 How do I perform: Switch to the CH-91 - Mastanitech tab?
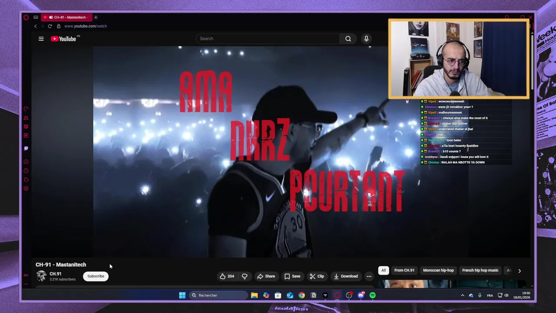coord(66,17)
